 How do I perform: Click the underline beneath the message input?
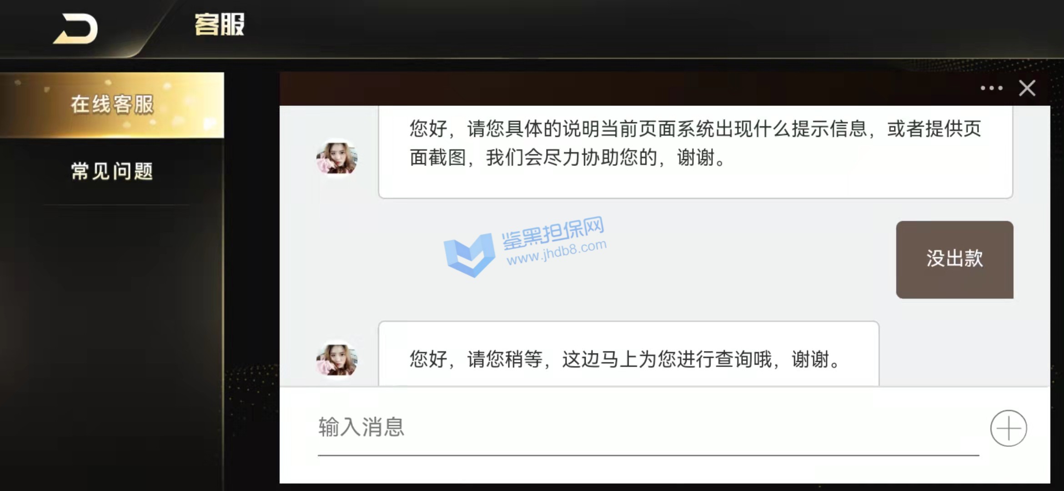[648, 455]
